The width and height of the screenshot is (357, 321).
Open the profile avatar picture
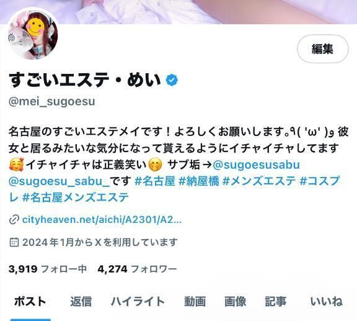(x=33, y=34)
